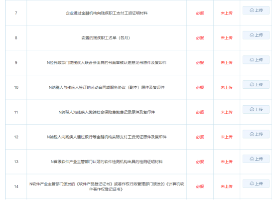The height and width of the screenshot is (200, 276).
Task: Click the '必报' label in row 11
Action: (x=200, y=112)
